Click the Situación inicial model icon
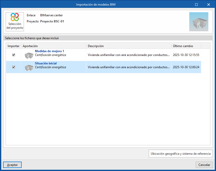216x171 pixels. coord(29,68)
